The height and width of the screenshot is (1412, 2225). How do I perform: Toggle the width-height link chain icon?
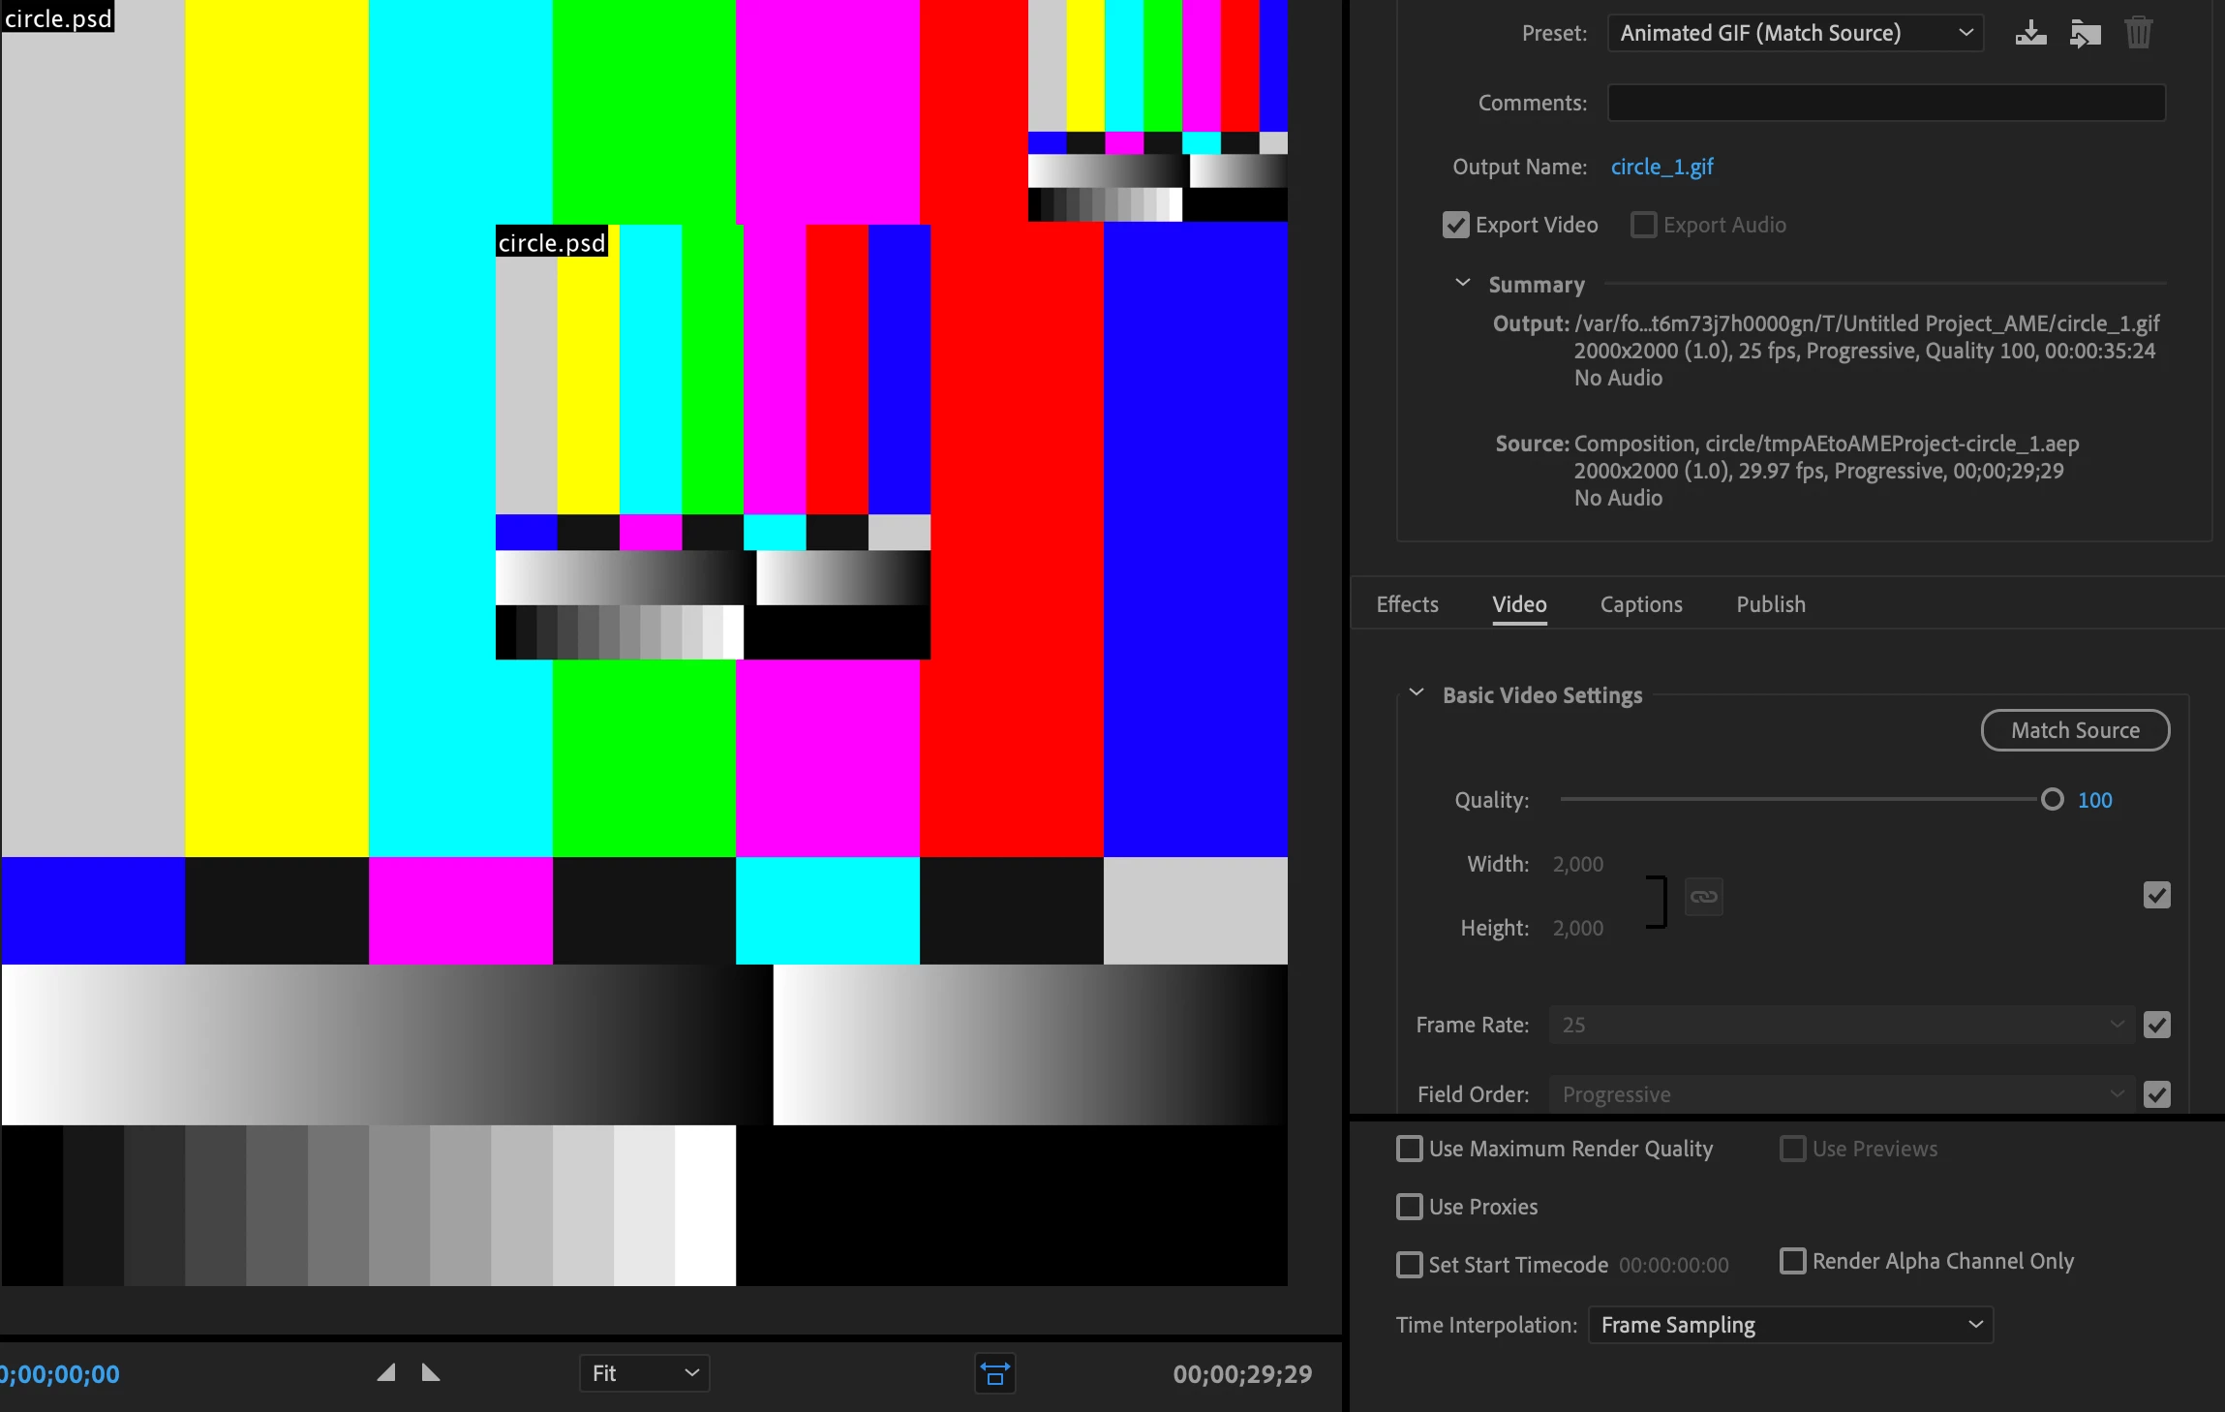pos(1703,896)
